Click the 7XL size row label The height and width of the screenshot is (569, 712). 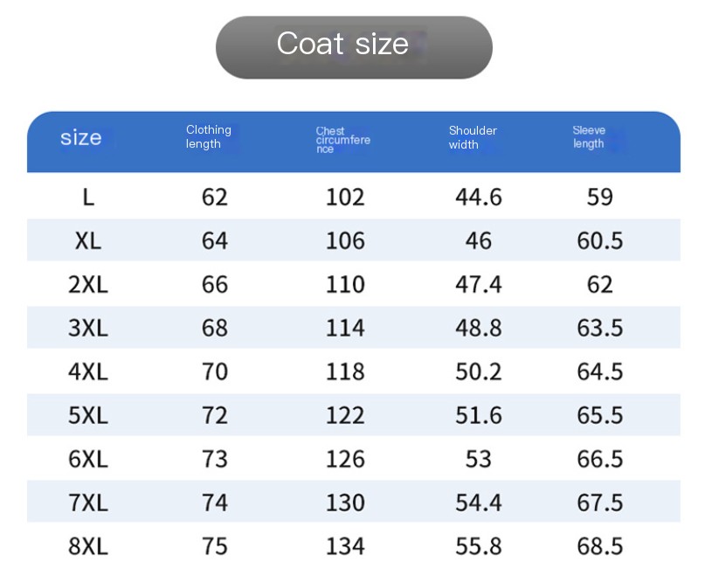[x=88, y=503]
